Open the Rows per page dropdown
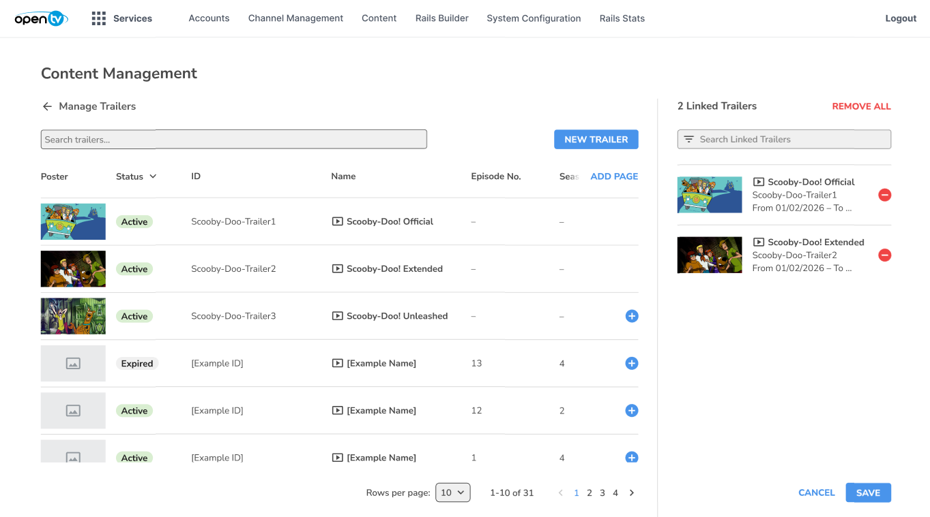Viewport: 930px width, 517px height. 453,492
